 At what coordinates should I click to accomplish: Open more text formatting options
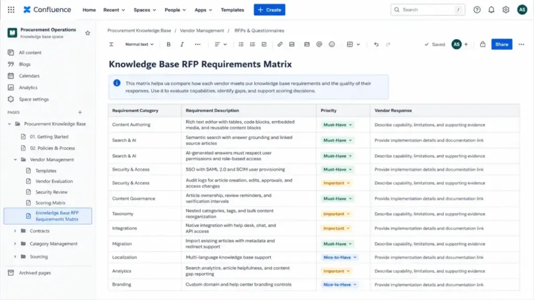[198, 44]
